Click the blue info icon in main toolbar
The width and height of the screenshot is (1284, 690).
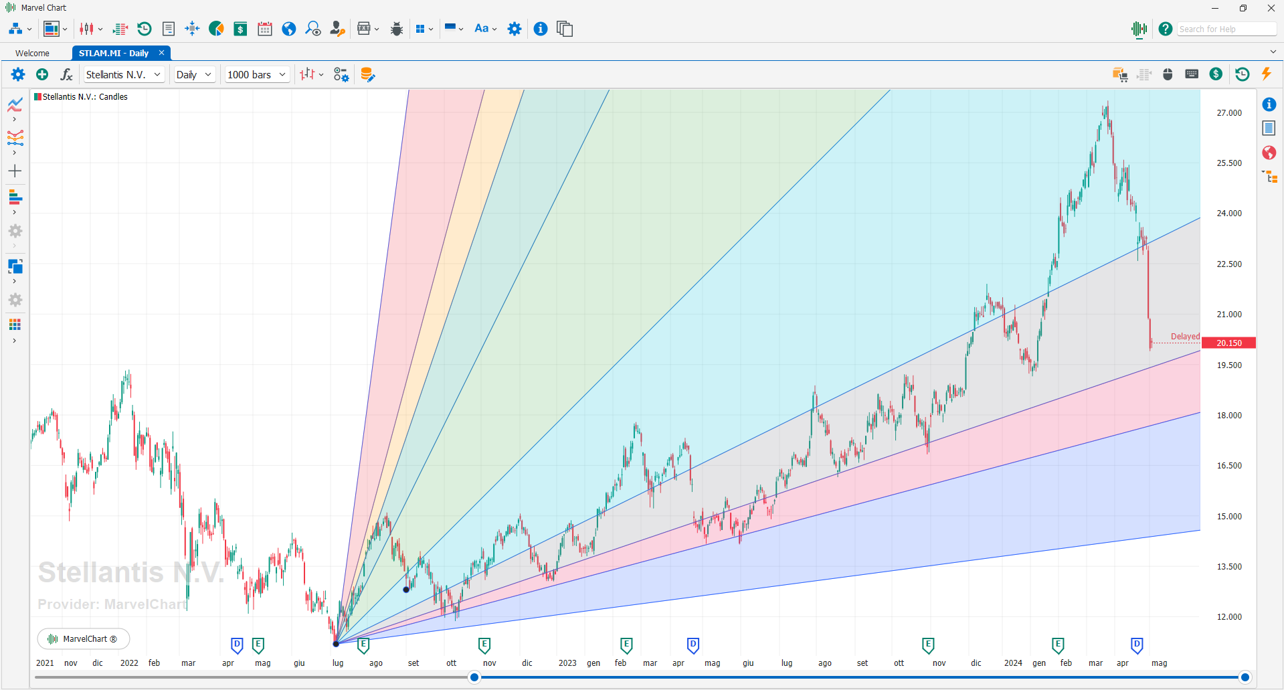pyautogui.click(x=541, y=29)
